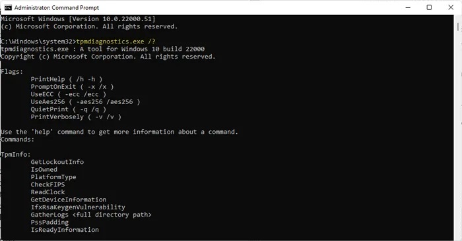Click the 'PssPadding' command

coord(49,222)
